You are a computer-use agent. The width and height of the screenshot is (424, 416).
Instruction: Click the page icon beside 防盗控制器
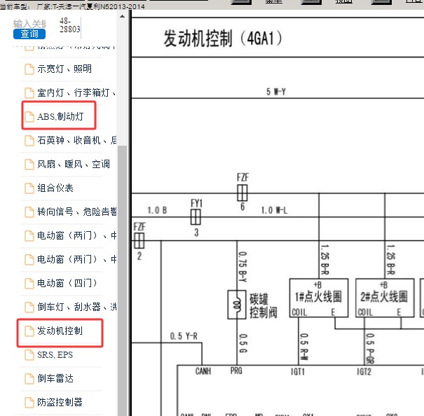click(29, 403)
